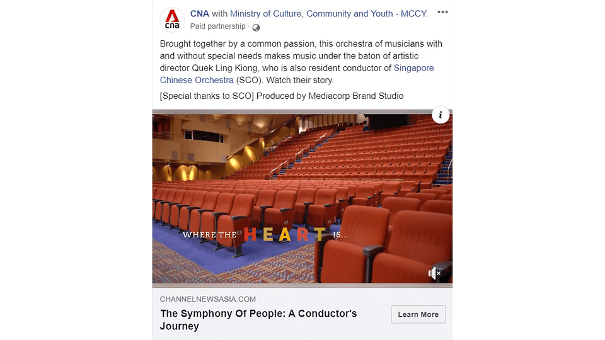Image resolution: width=605 pixels, height=340 pixels.
Task: Open the three-dot post options menu
Action: (442, 13)
